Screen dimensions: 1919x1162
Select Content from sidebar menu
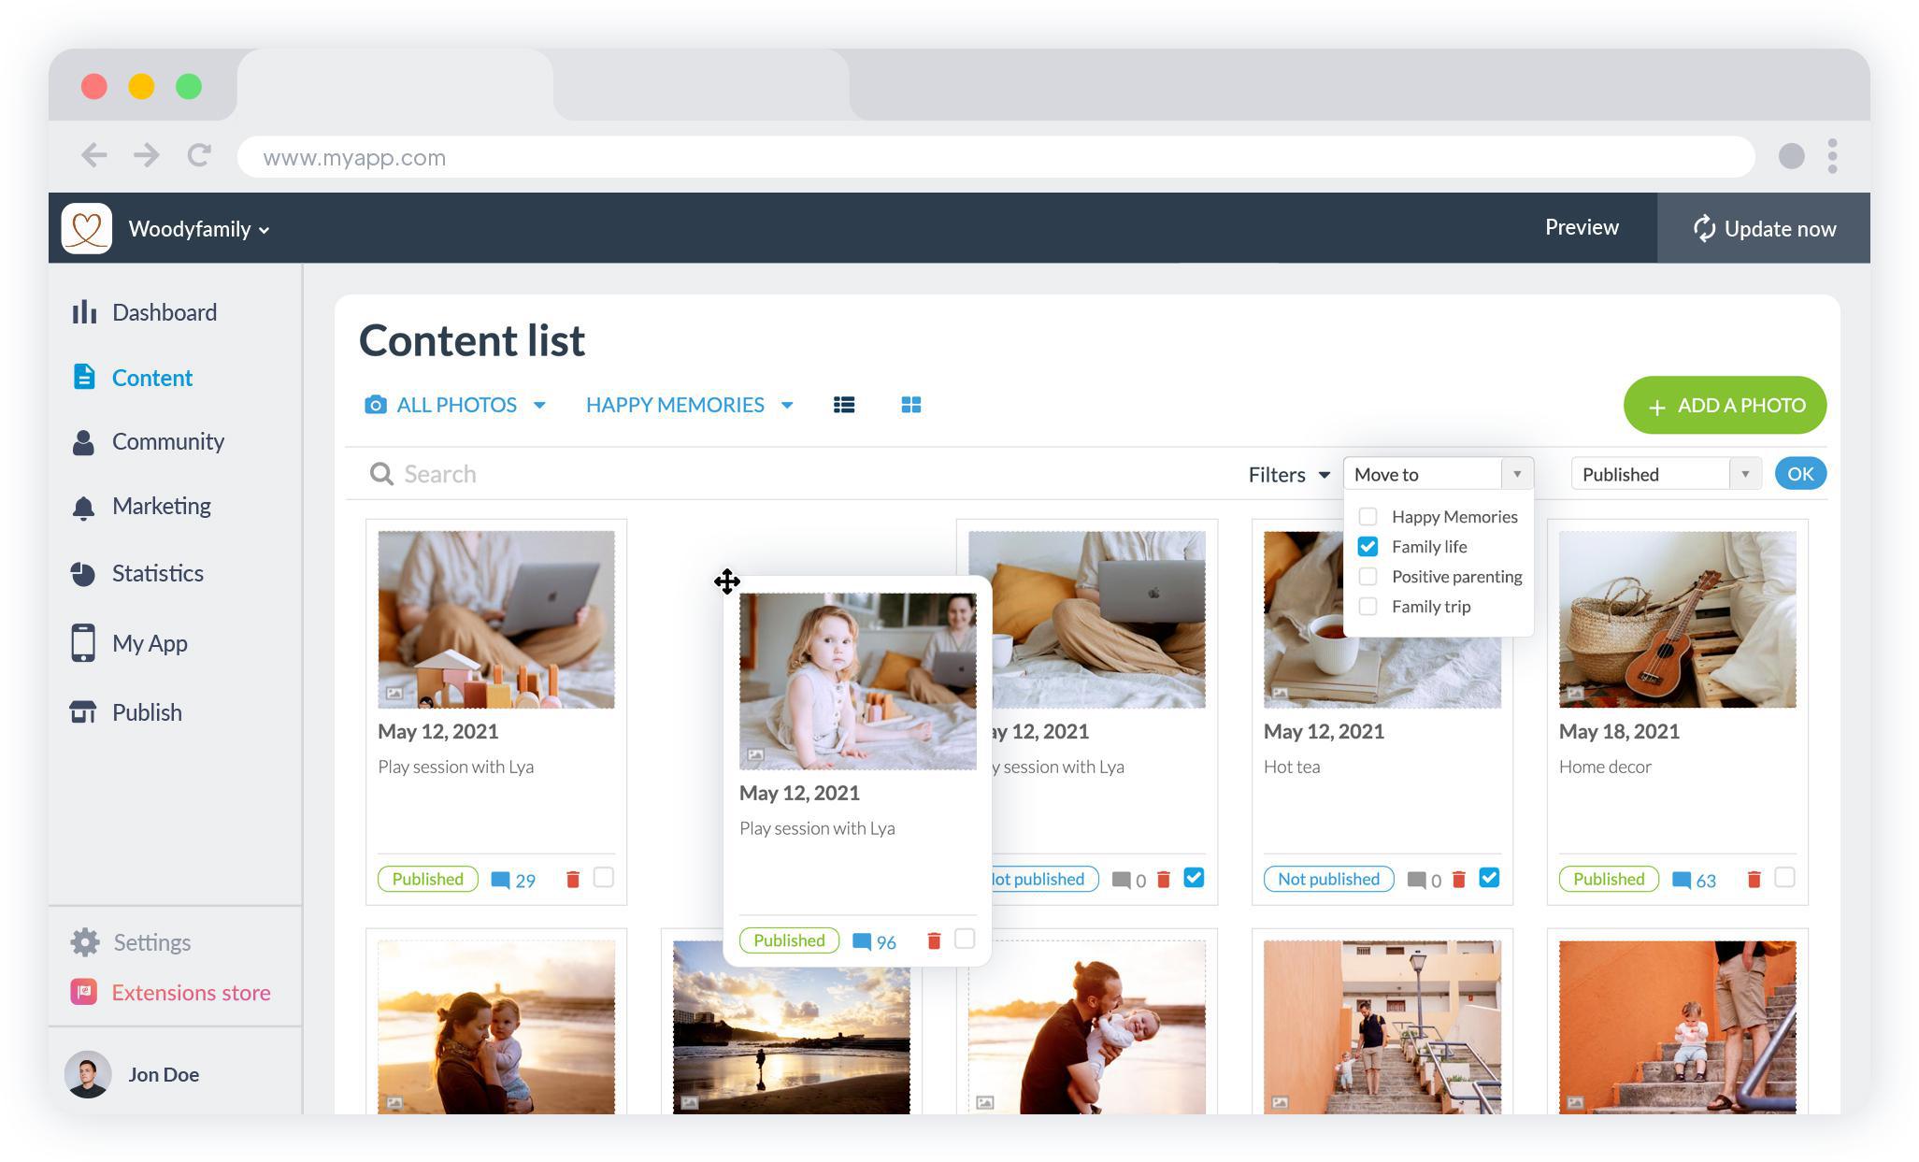[152, 377]
